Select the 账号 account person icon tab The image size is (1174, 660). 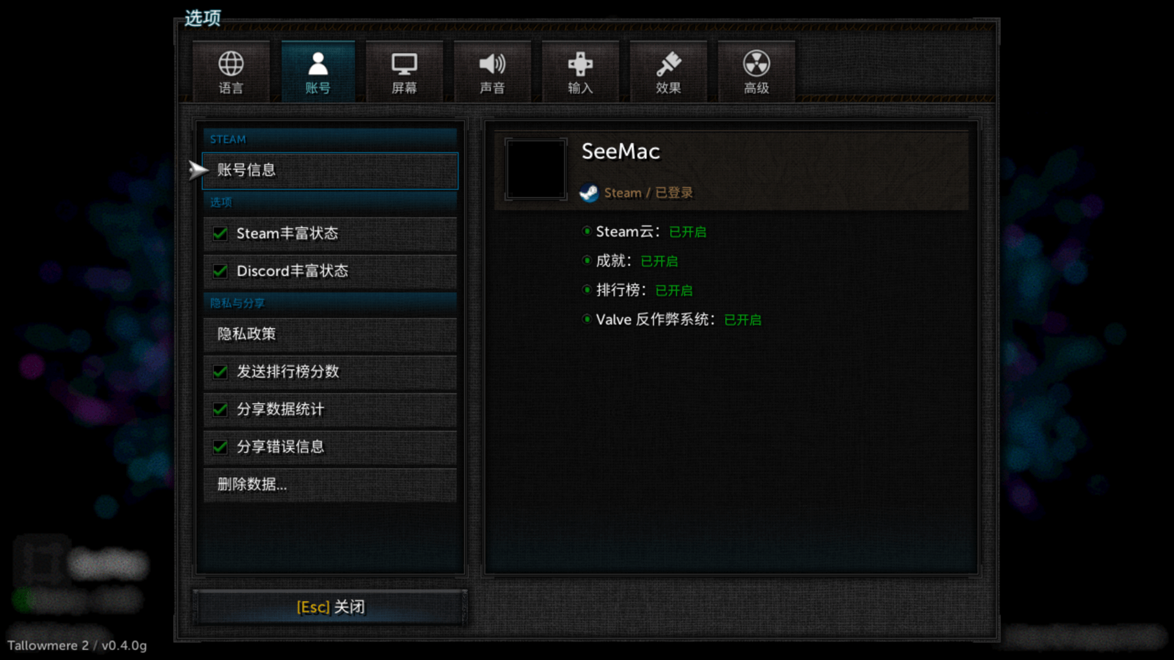click(318, 71)
